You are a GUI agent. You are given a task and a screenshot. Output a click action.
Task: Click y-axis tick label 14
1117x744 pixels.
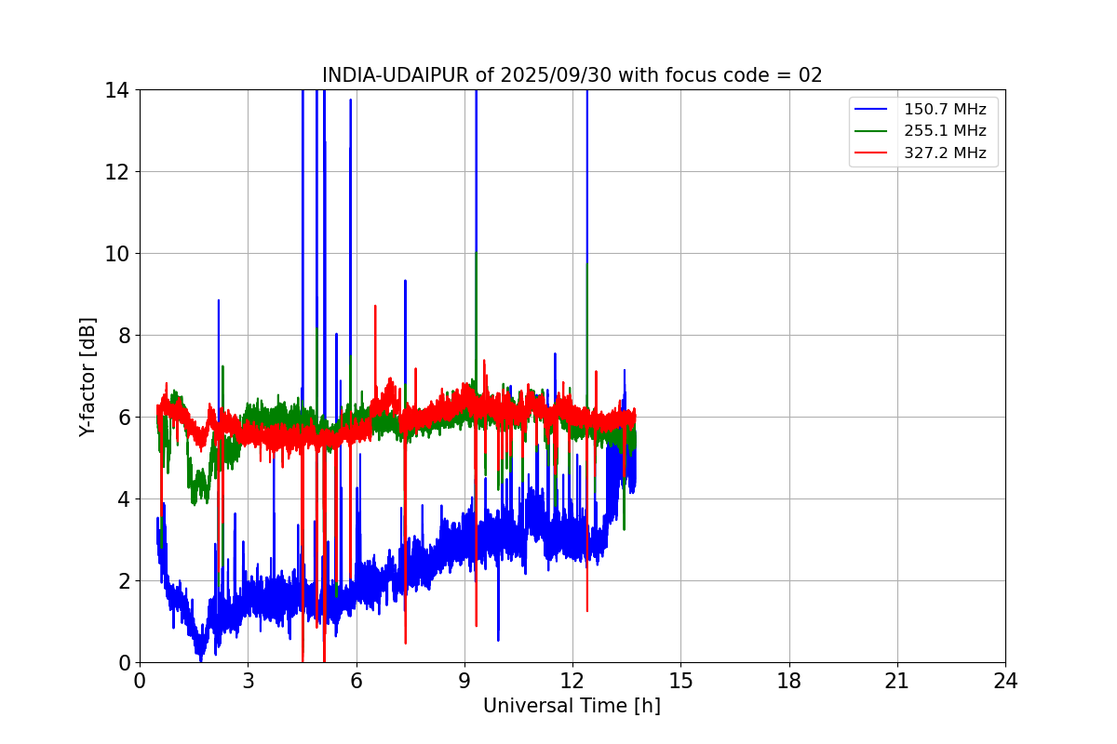116,90
